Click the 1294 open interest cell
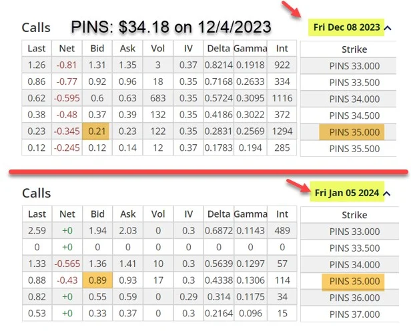Image resolution: width=411 pixels, height=333 pixels. [282, 131]
